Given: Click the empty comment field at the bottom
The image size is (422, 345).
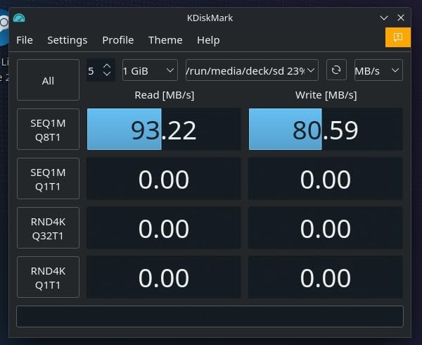Looking at the screenshot, I should pyautogui.click(x=210, y=316).
